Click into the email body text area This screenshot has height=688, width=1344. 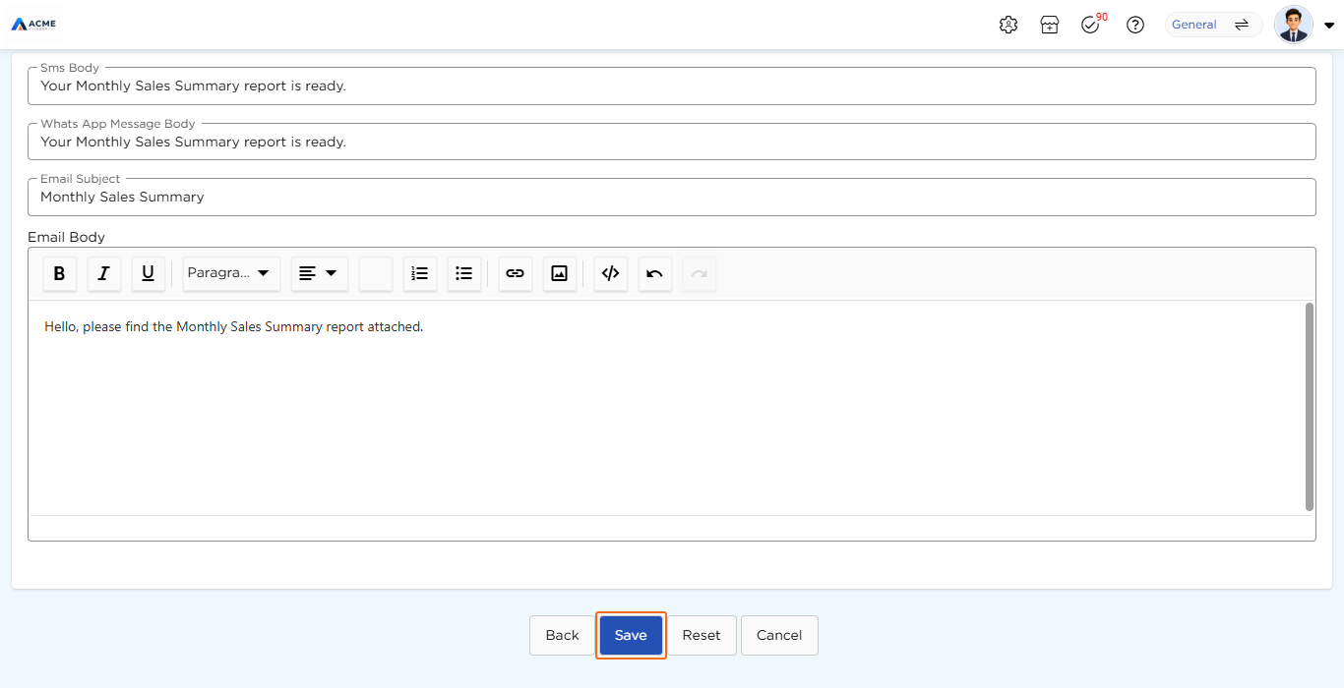[x=666, y=407]
